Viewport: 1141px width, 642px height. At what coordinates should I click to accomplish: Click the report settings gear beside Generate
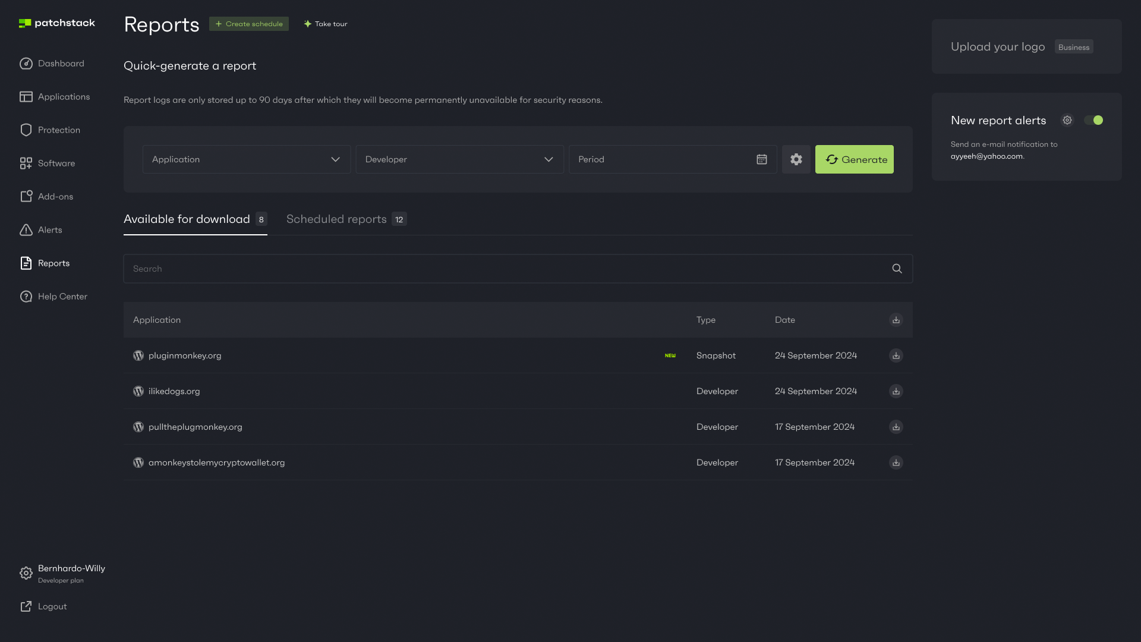[x=796, y=159]
